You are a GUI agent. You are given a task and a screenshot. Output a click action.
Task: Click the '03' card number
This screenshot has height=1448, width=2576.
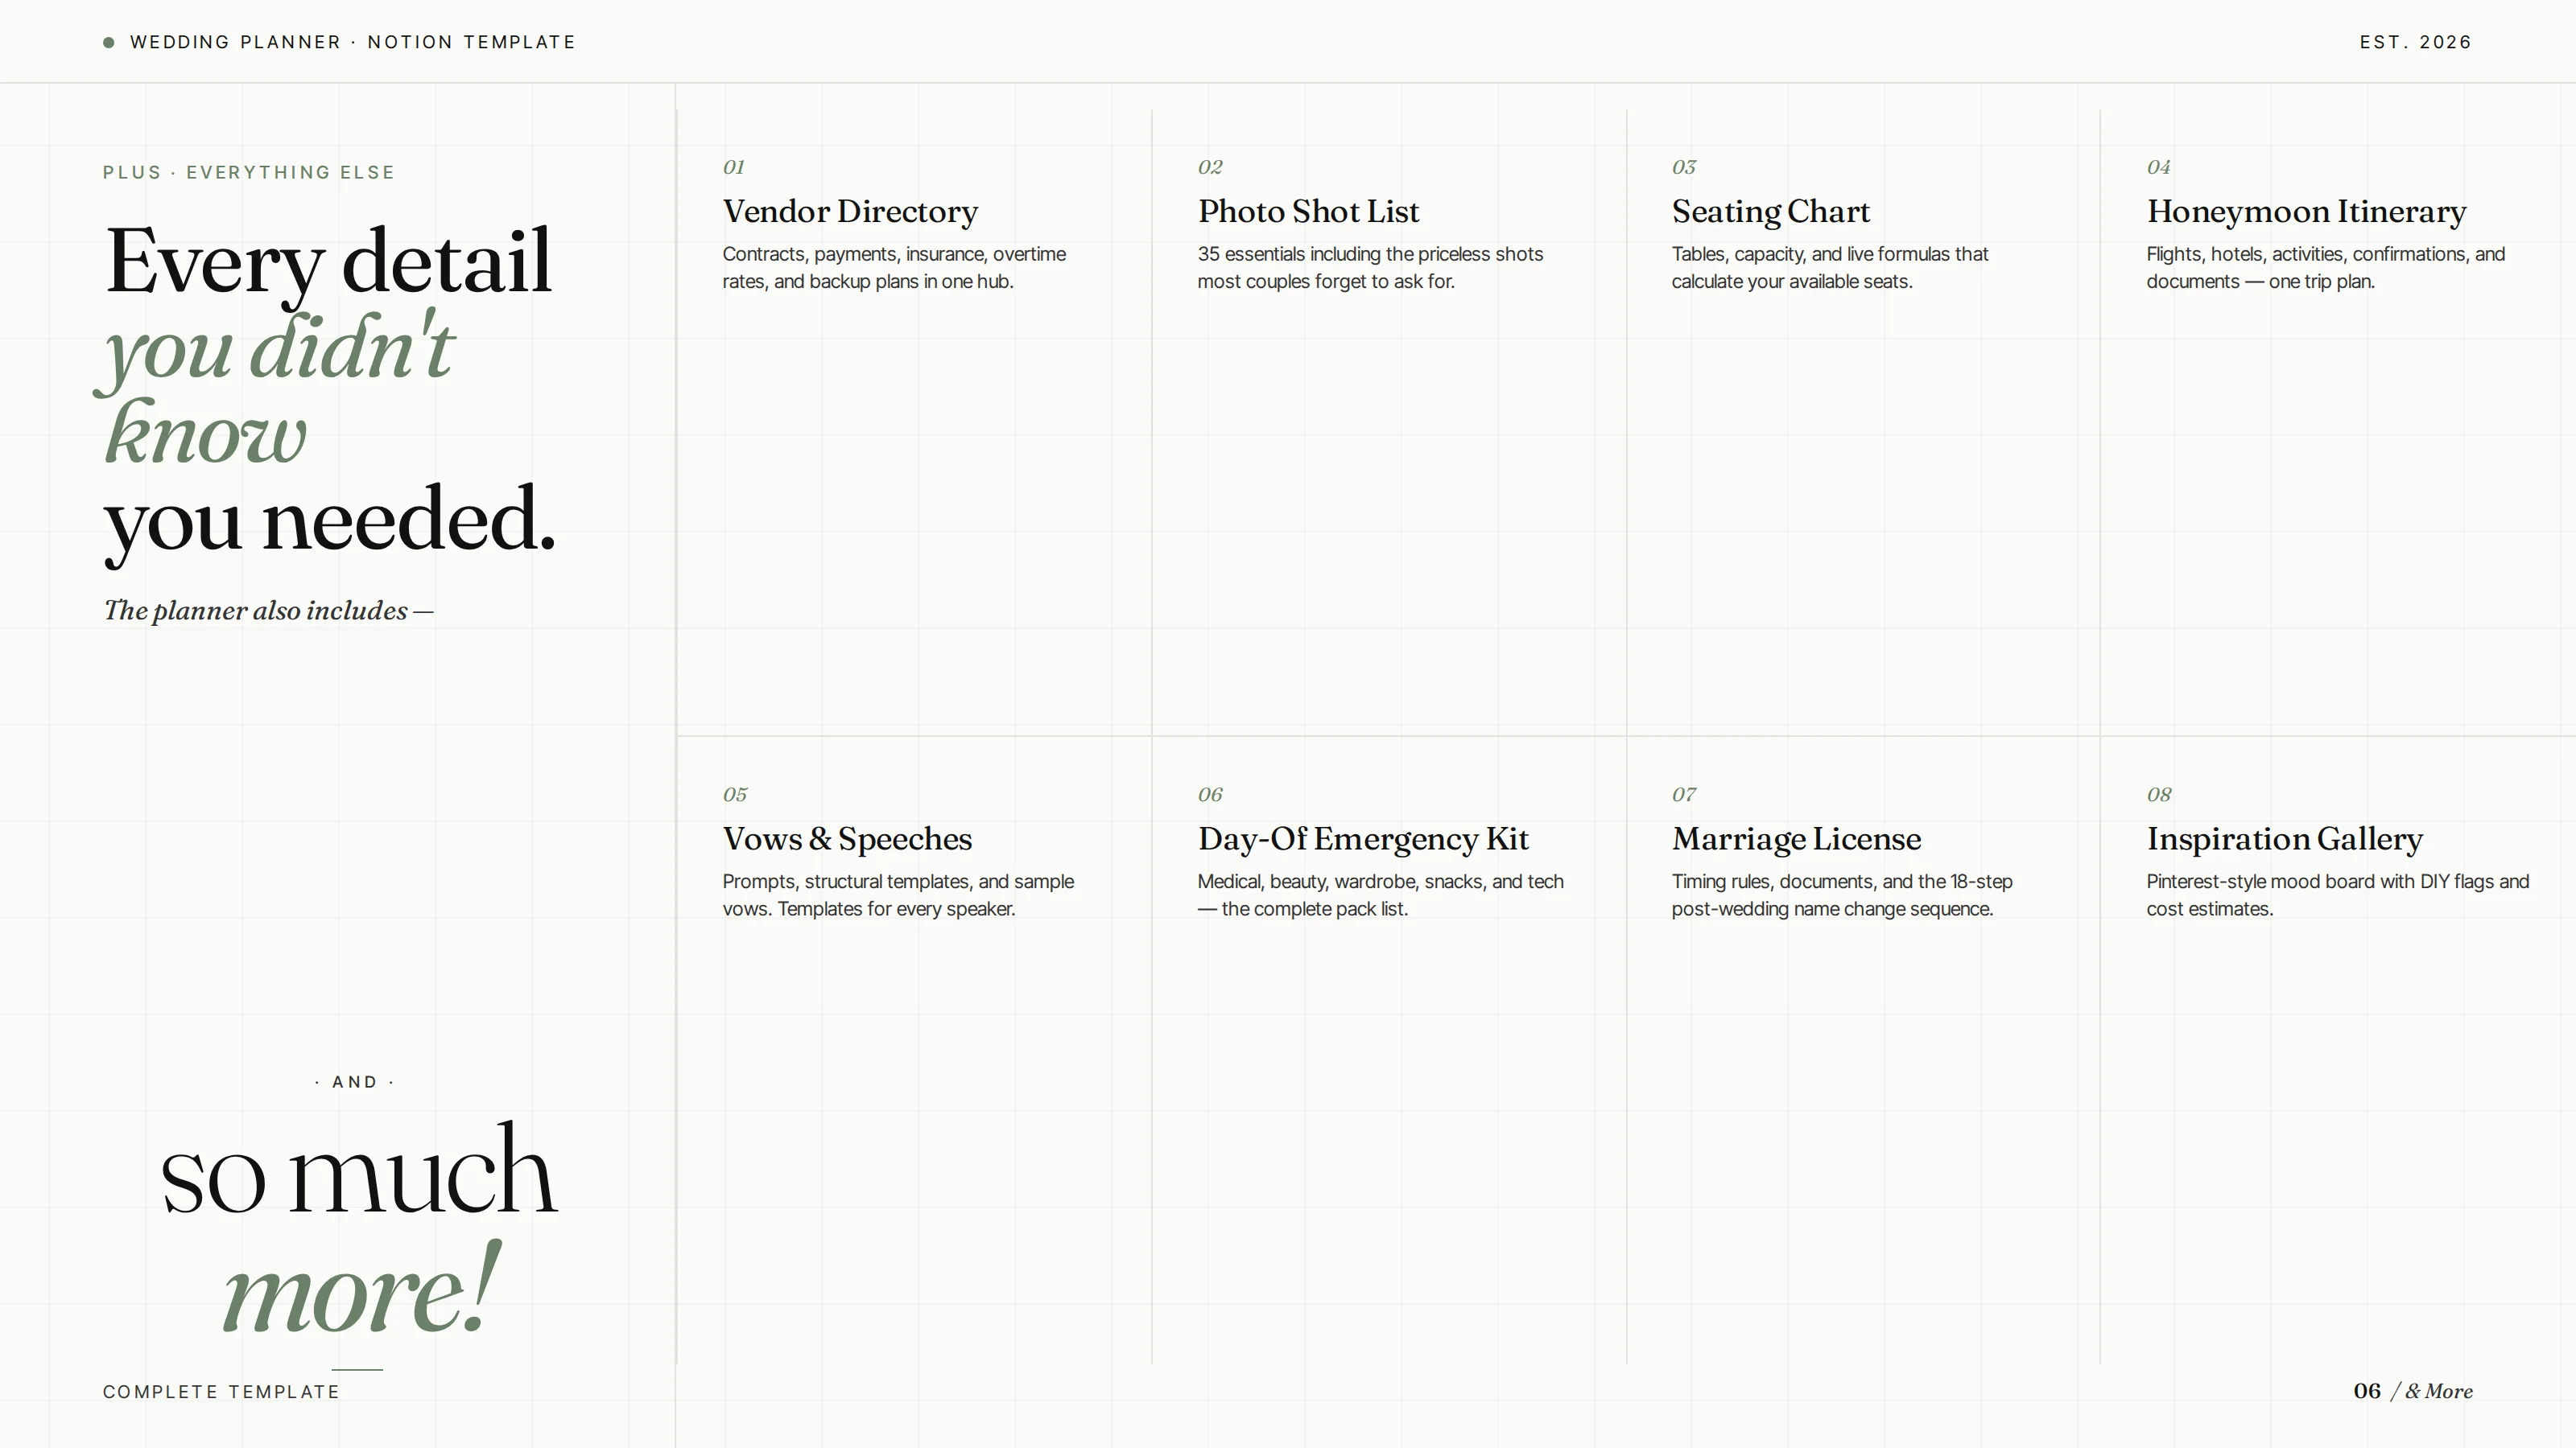[x=1684, y=167]
